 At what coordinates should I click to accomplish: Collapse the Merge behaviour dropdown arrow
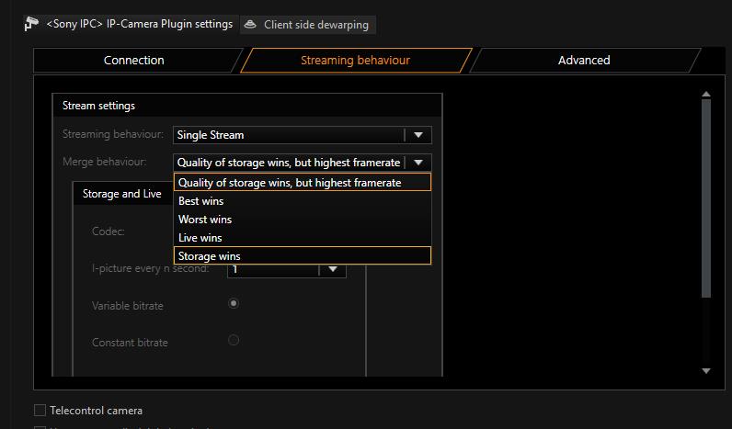tap(418, 163)
